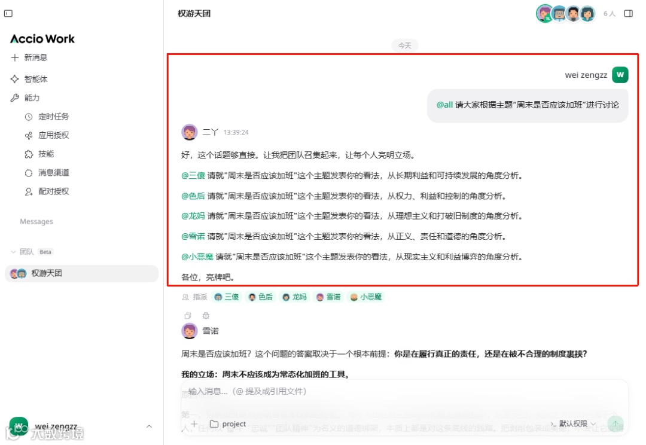Click the 今天 date separator
The image size is (646, 445).
pyautogui.click(x=404, y=45)
